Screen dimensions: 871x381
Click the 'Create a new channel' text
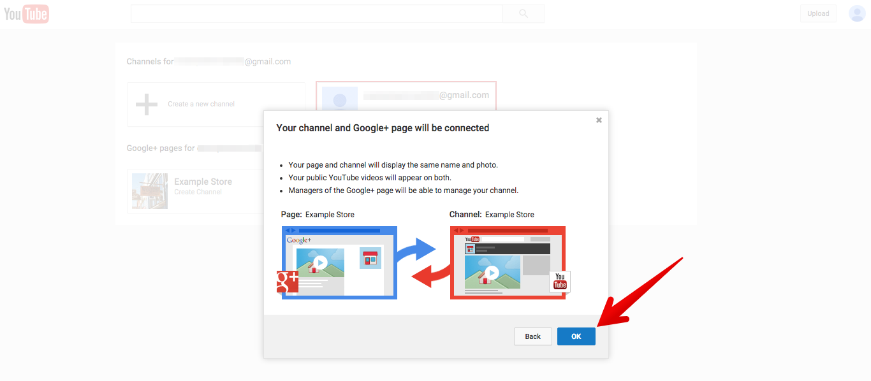click(x=201, y=104)
